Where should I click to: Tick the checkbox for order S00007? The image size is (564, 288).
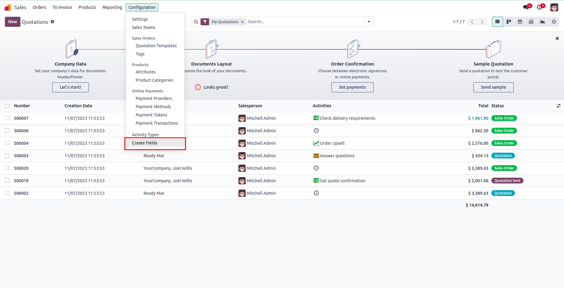tap(7, 118)
